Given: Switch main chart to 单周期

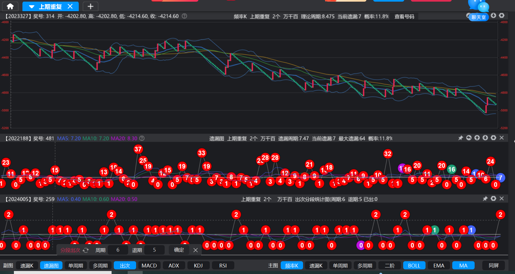Looking at the screenshot, I should (340, 266).
